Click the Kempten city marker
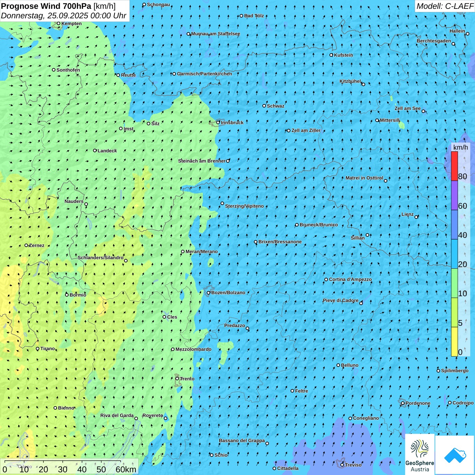Screen dimensions: 475x475 (58, 23)
